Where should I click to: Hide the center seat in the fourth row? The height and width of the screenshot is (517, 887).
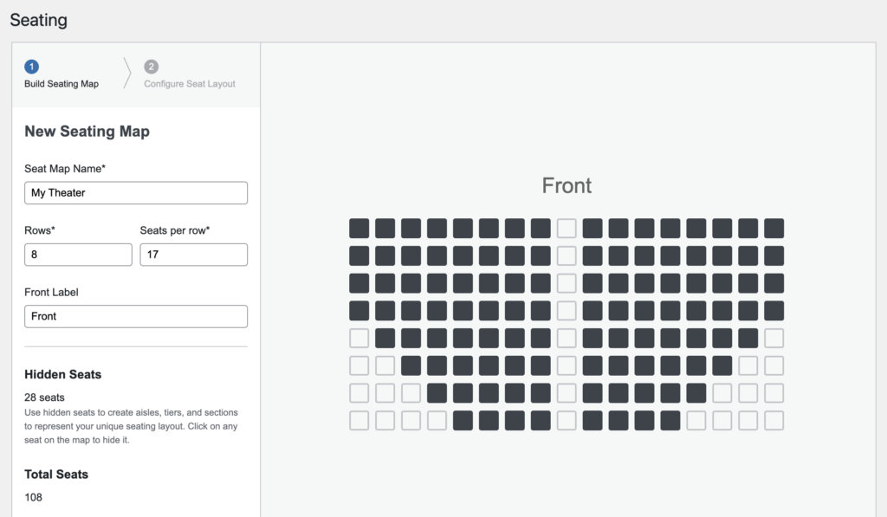pos(540,311)
